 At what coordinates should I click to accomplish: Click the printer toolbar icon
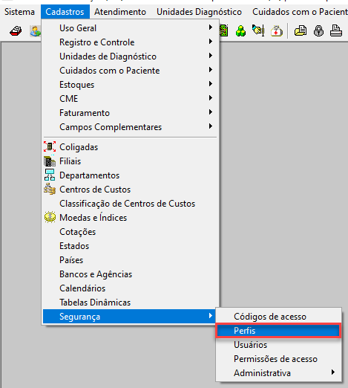point(336,31)
